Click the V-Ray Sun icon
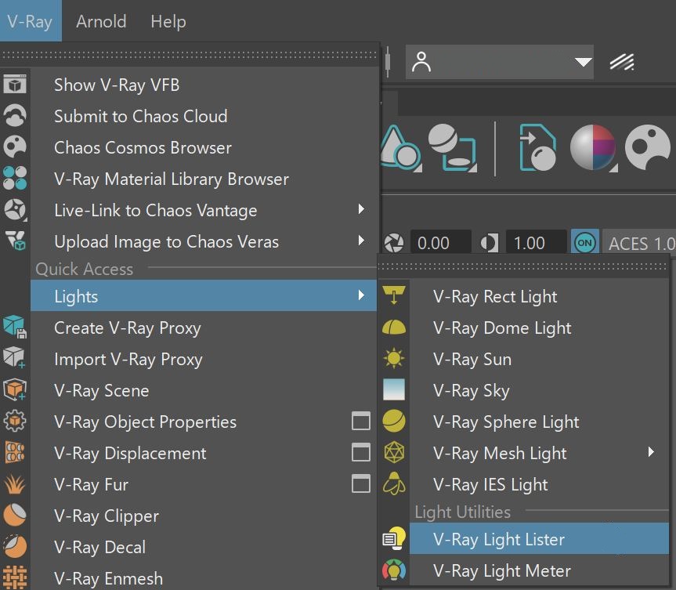This screenshot has height=590, width=676. [x=393, y=358]
